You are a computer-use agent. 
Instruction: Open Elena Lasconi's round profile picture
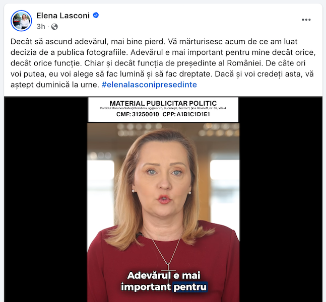coord(21,21)
